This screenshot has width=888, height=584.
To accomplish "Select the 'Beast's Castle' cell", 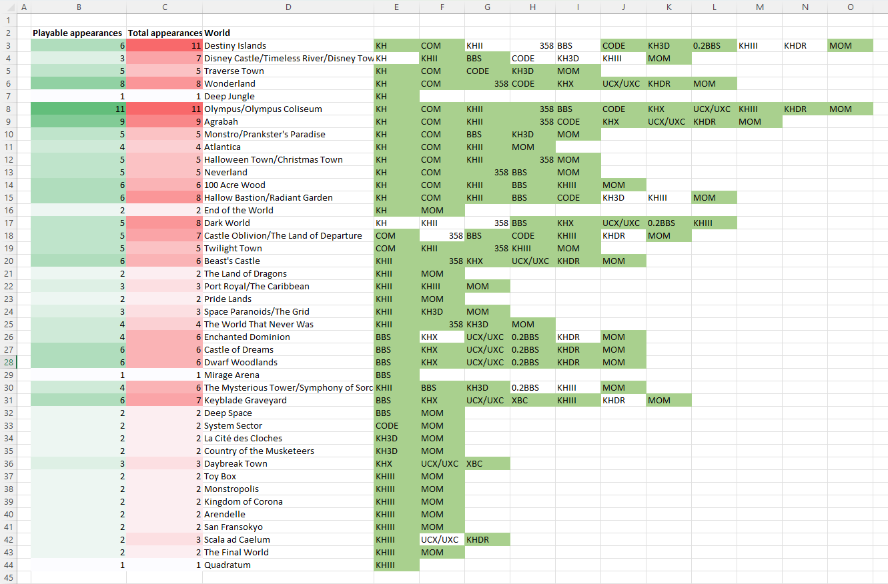I will [x=288, y=261].
